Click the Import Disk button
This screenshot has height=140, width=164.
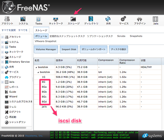click(x=69, y=49)
